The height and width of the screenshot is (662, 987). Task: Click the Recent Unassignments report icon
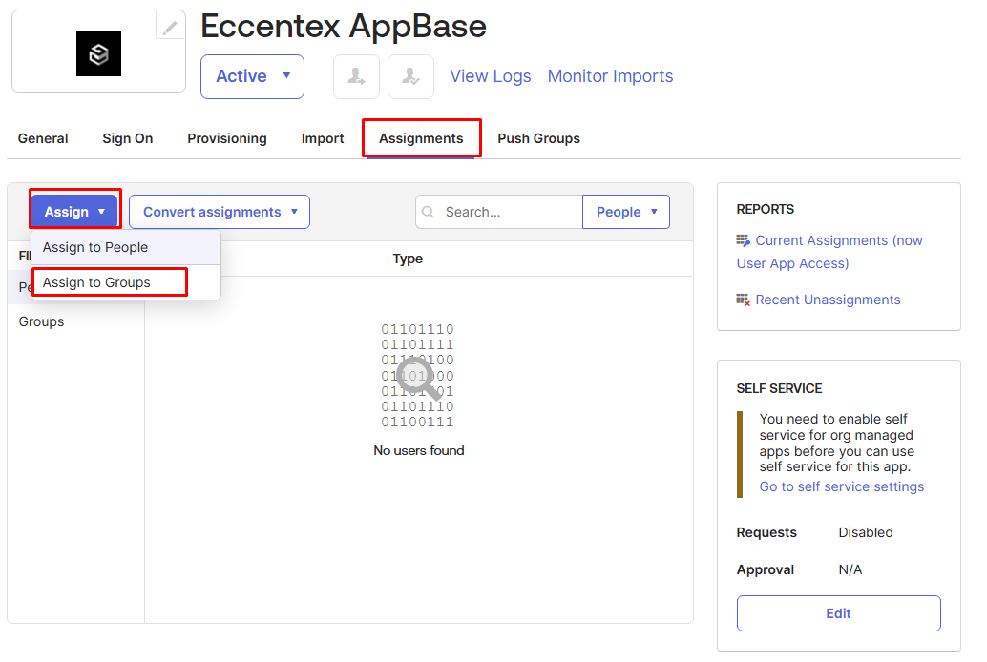click(x=744, y=300)
